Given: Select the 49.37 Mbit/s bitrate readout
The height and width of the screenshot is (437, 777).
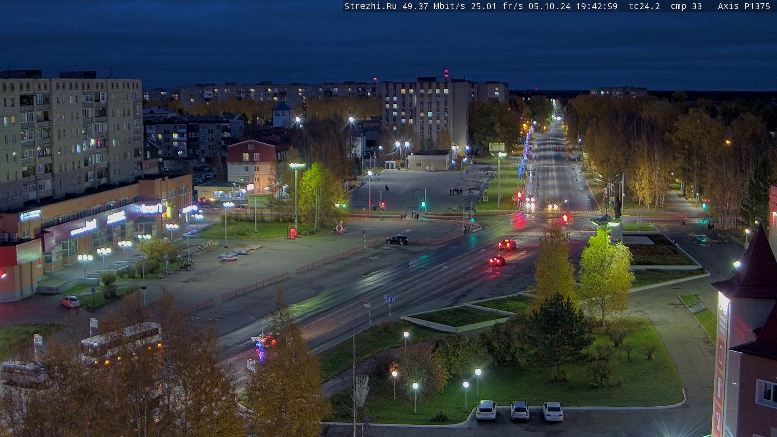Looking at the screenshot, I should [x=434, y=6].
